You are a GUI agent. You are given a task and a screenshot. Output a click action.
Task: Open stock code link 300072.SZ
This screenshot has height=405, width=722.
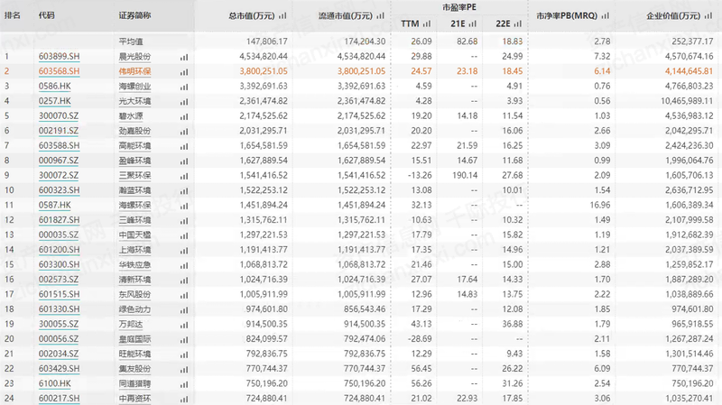click(59, 175)
